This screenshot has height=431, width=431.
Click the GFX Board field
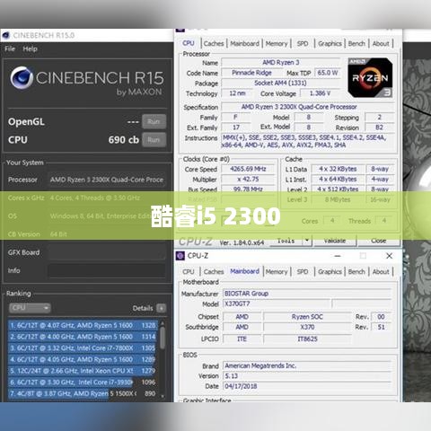[107, 252]
